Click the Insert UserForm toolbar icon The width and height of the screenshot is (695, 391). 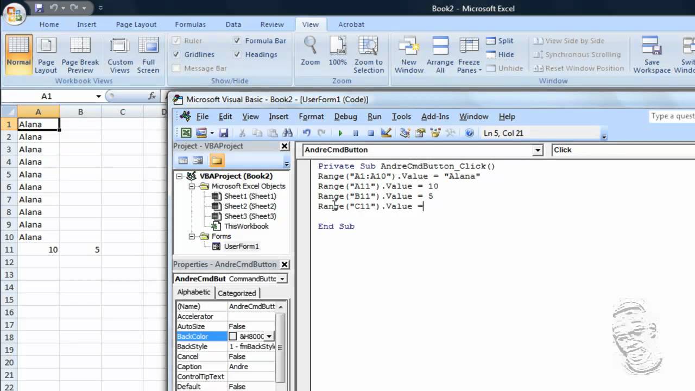pos(201,133)
